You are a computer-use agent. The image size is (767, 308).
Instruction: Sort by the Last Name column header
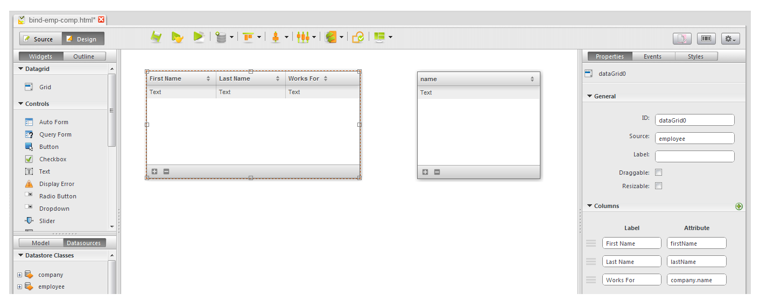pyautogui.click(x=251, y=78)
